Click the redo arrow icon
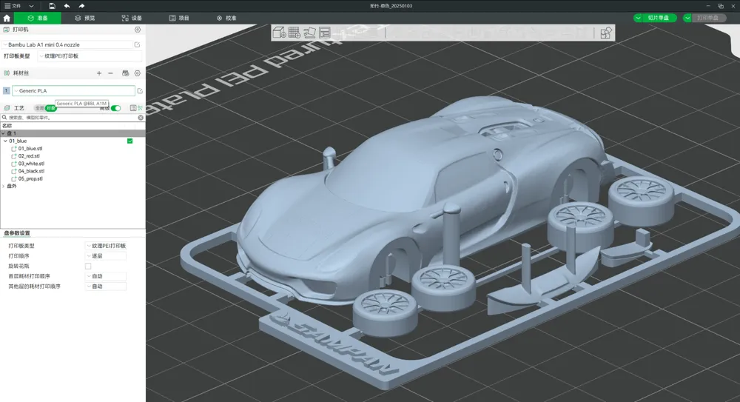 pos(81,6)
